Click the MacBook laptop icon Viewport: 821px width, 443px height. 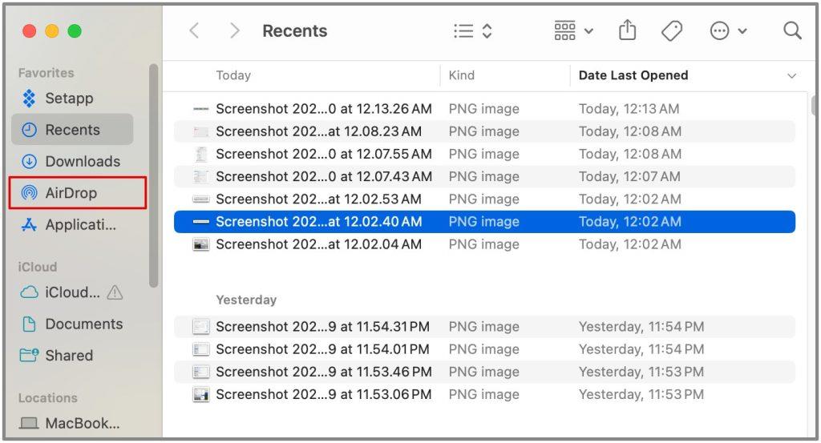pyautogui.click(x=29, y=423)
